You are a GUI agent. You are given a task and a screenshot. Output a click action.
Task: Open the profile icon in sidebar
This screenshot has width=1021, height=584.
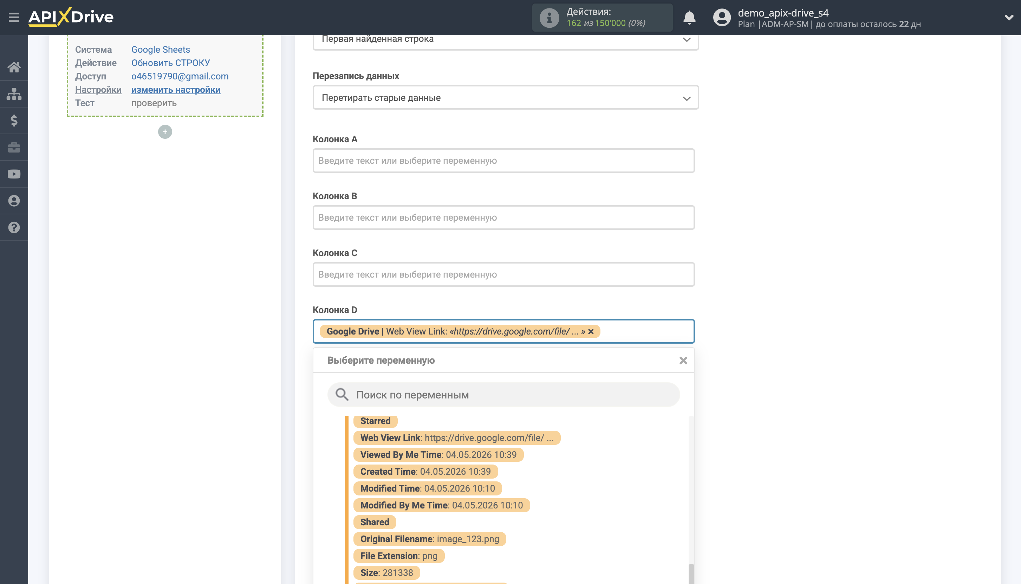14,201
